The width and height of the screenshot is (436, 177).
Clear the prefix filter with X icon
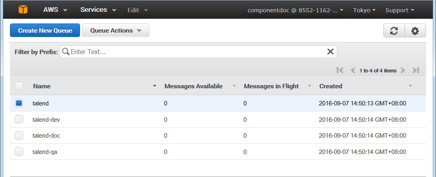click(330, 51)
